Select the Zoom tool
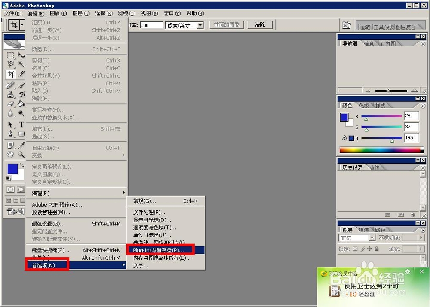Image resolution: width=430 pixels, height=307 pixels. [x=21, y=155]
